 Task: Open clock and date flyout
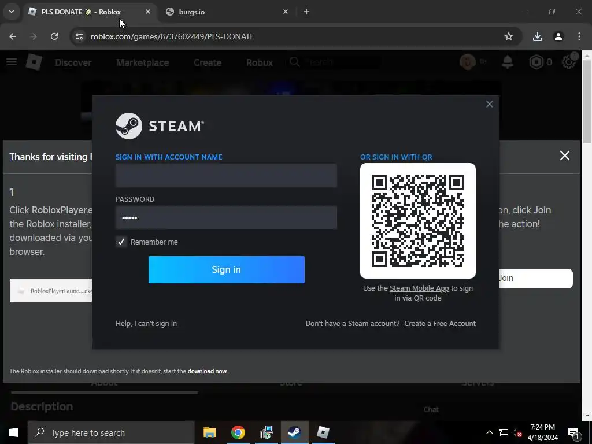(542, 432)
